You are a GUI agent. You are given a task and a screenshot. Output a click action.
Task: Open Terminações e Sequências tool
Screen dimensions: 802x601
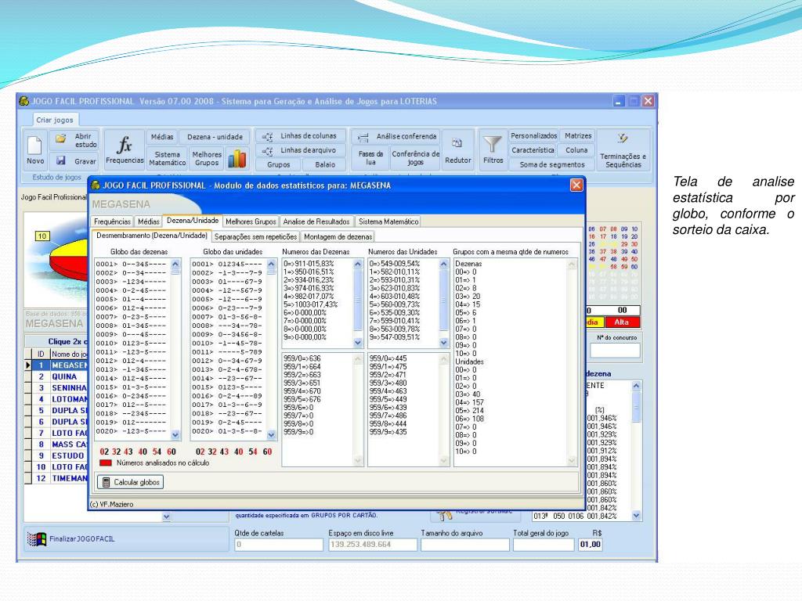[x=623, y=150]
